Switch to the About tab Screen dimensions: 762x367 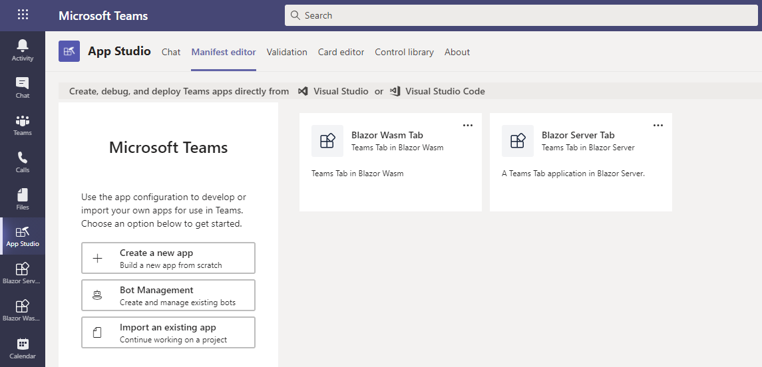457,52
